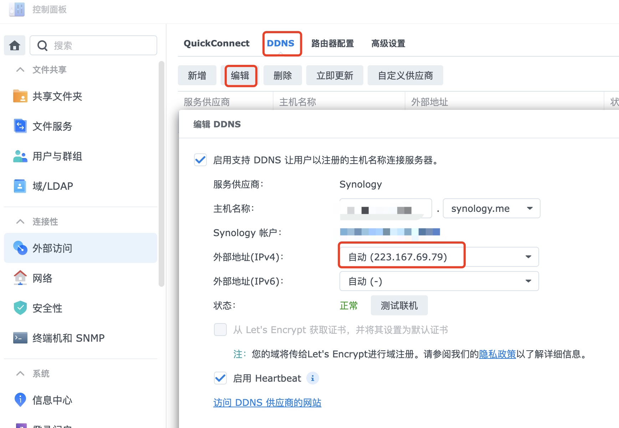Click the 测试联机 button

click(x=399, y=305)
